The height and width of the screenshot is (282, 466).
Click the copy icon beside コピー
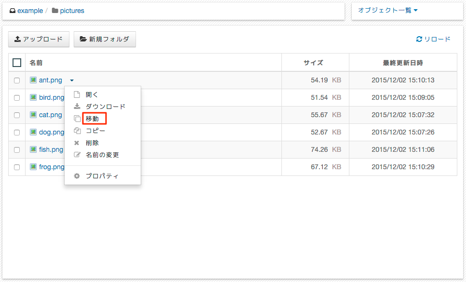click(77, 131)
